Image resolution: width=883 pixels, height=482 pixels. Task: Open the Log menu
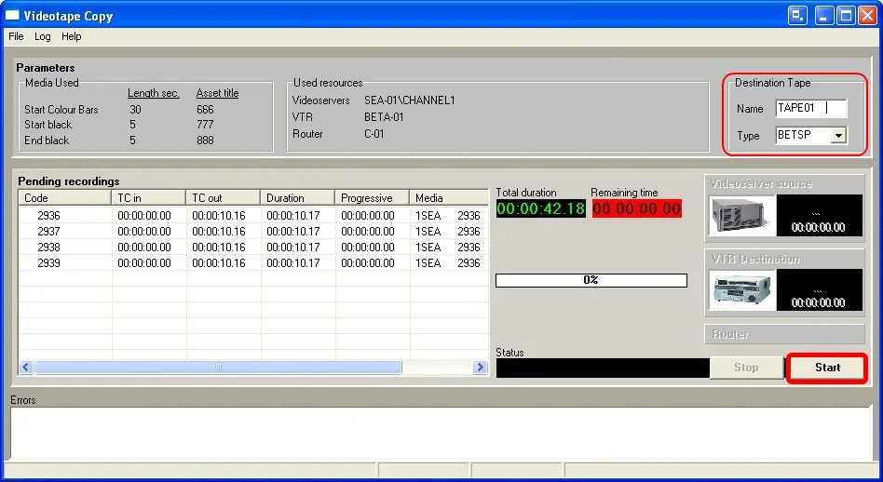[43, 36]
